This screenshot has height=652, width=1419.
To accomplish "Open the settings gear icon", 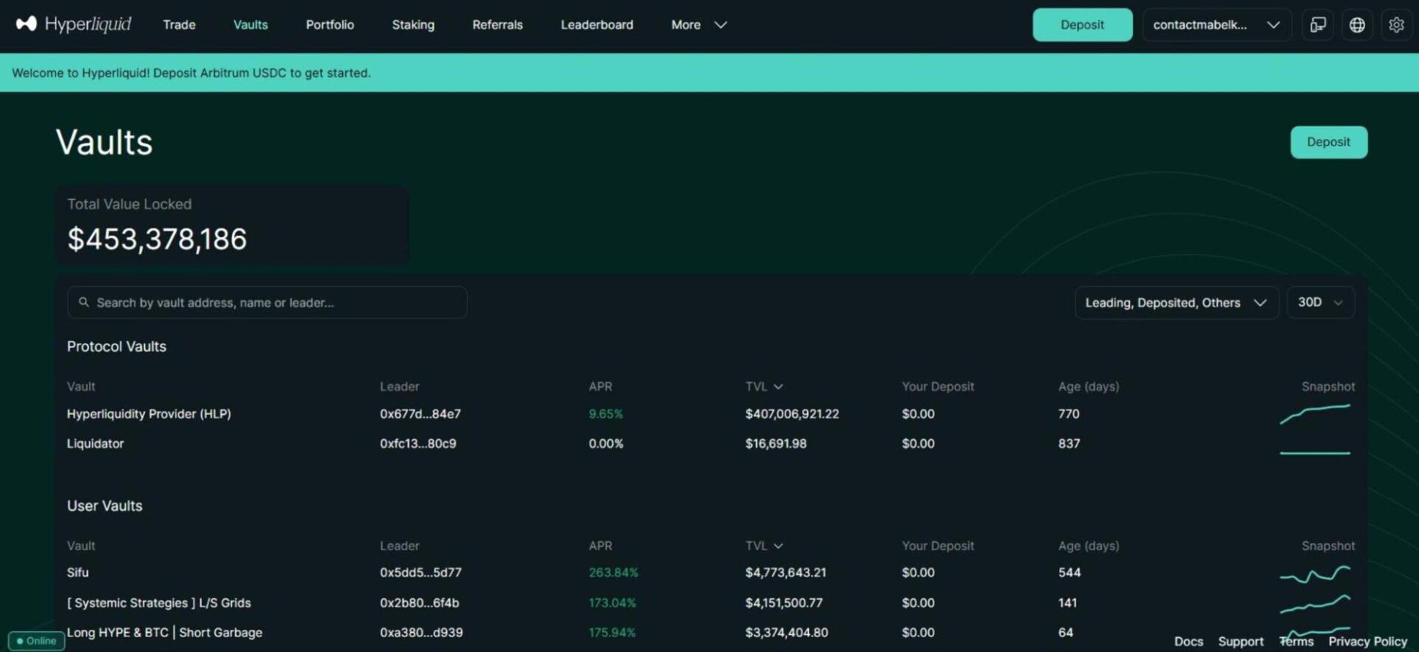I will (x=1396, y=25).
